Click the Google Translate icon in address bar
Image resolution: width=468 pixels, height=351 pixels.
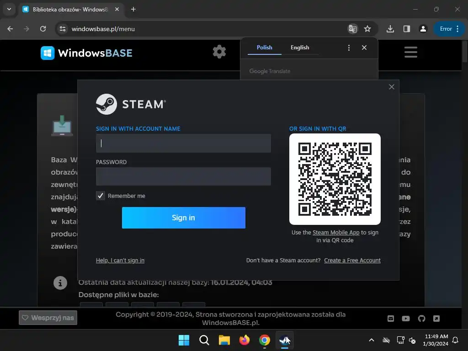pyautogui.click(x=352, y=29)
